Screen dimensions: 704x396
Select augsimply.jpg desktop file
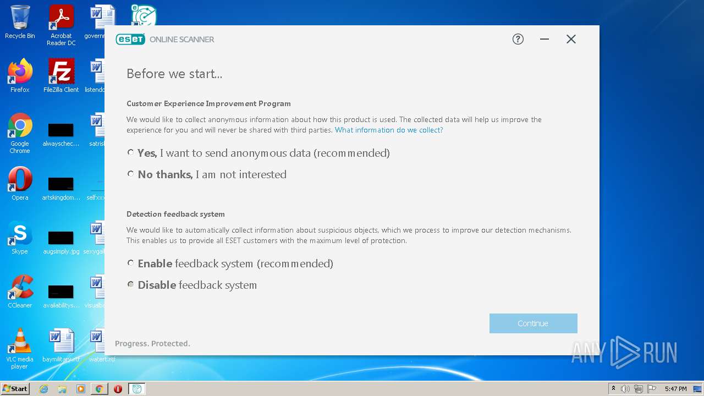[x=61, y=243]
